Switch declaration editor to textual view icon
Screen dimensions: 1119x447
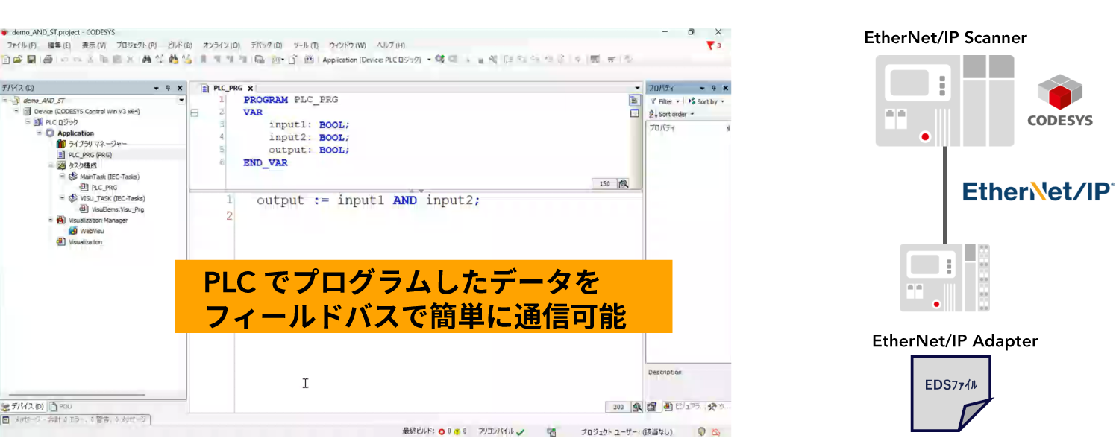[635, 101]
